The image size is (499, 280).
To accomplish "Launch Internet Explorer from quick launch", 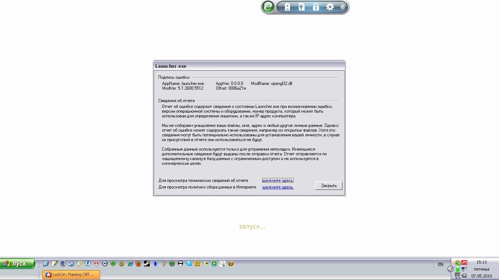I will 130,264.
